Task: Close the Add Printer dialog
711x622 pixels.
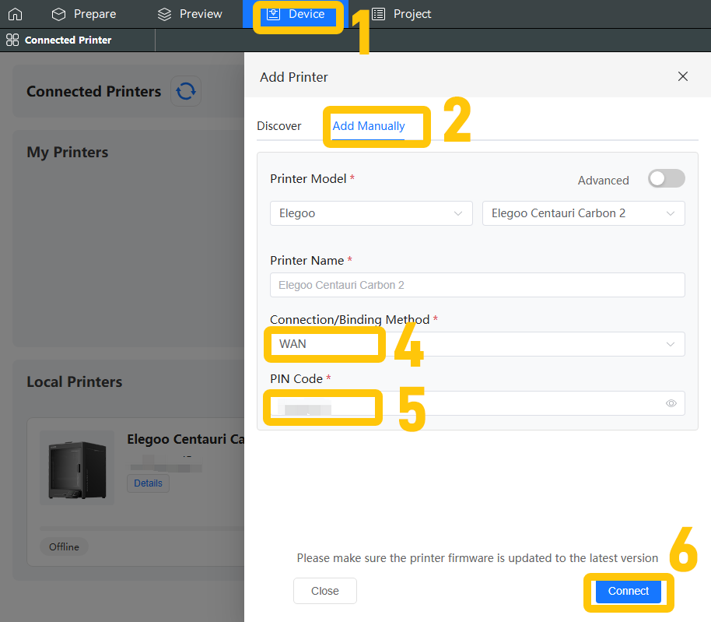Action: click(x=682, y=76)
